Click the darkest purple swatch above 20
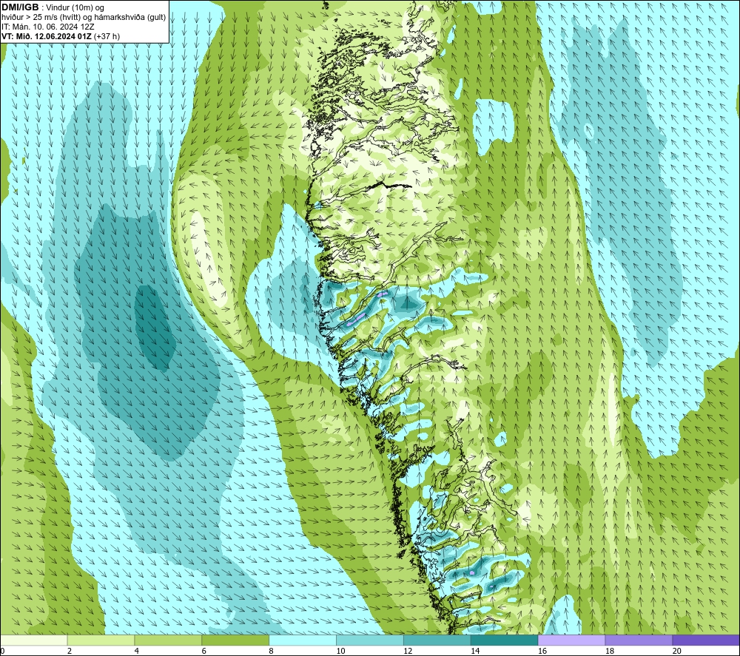This screenshot has width=740, height=656. click(x=705, y=640)
